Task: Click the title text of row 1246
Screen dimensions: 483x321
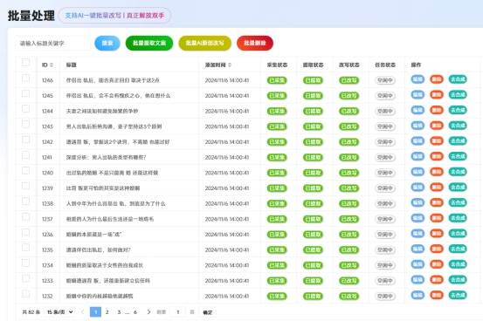Action: pos(113,80)
